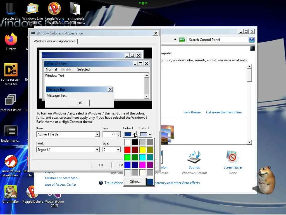Click the help icon in the Control Panel window
This screenshot has width=286, height=215.
252,48
